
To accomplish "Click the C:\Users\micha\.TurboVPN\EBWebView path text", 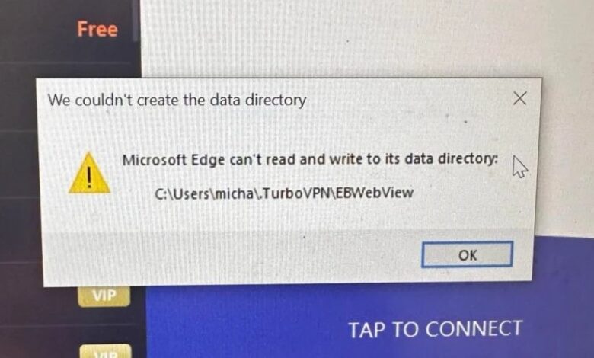I will pyautogui.click(x=284, y=193).
